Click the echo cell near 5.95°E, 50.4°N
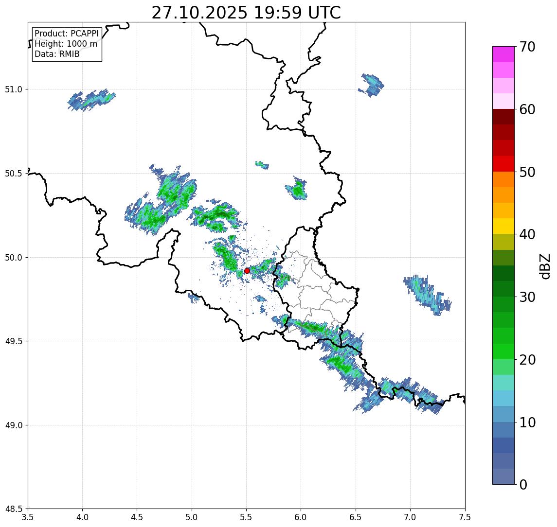This screenshot has height=527, width=557. pyautogui.click(x=297, y=189)
